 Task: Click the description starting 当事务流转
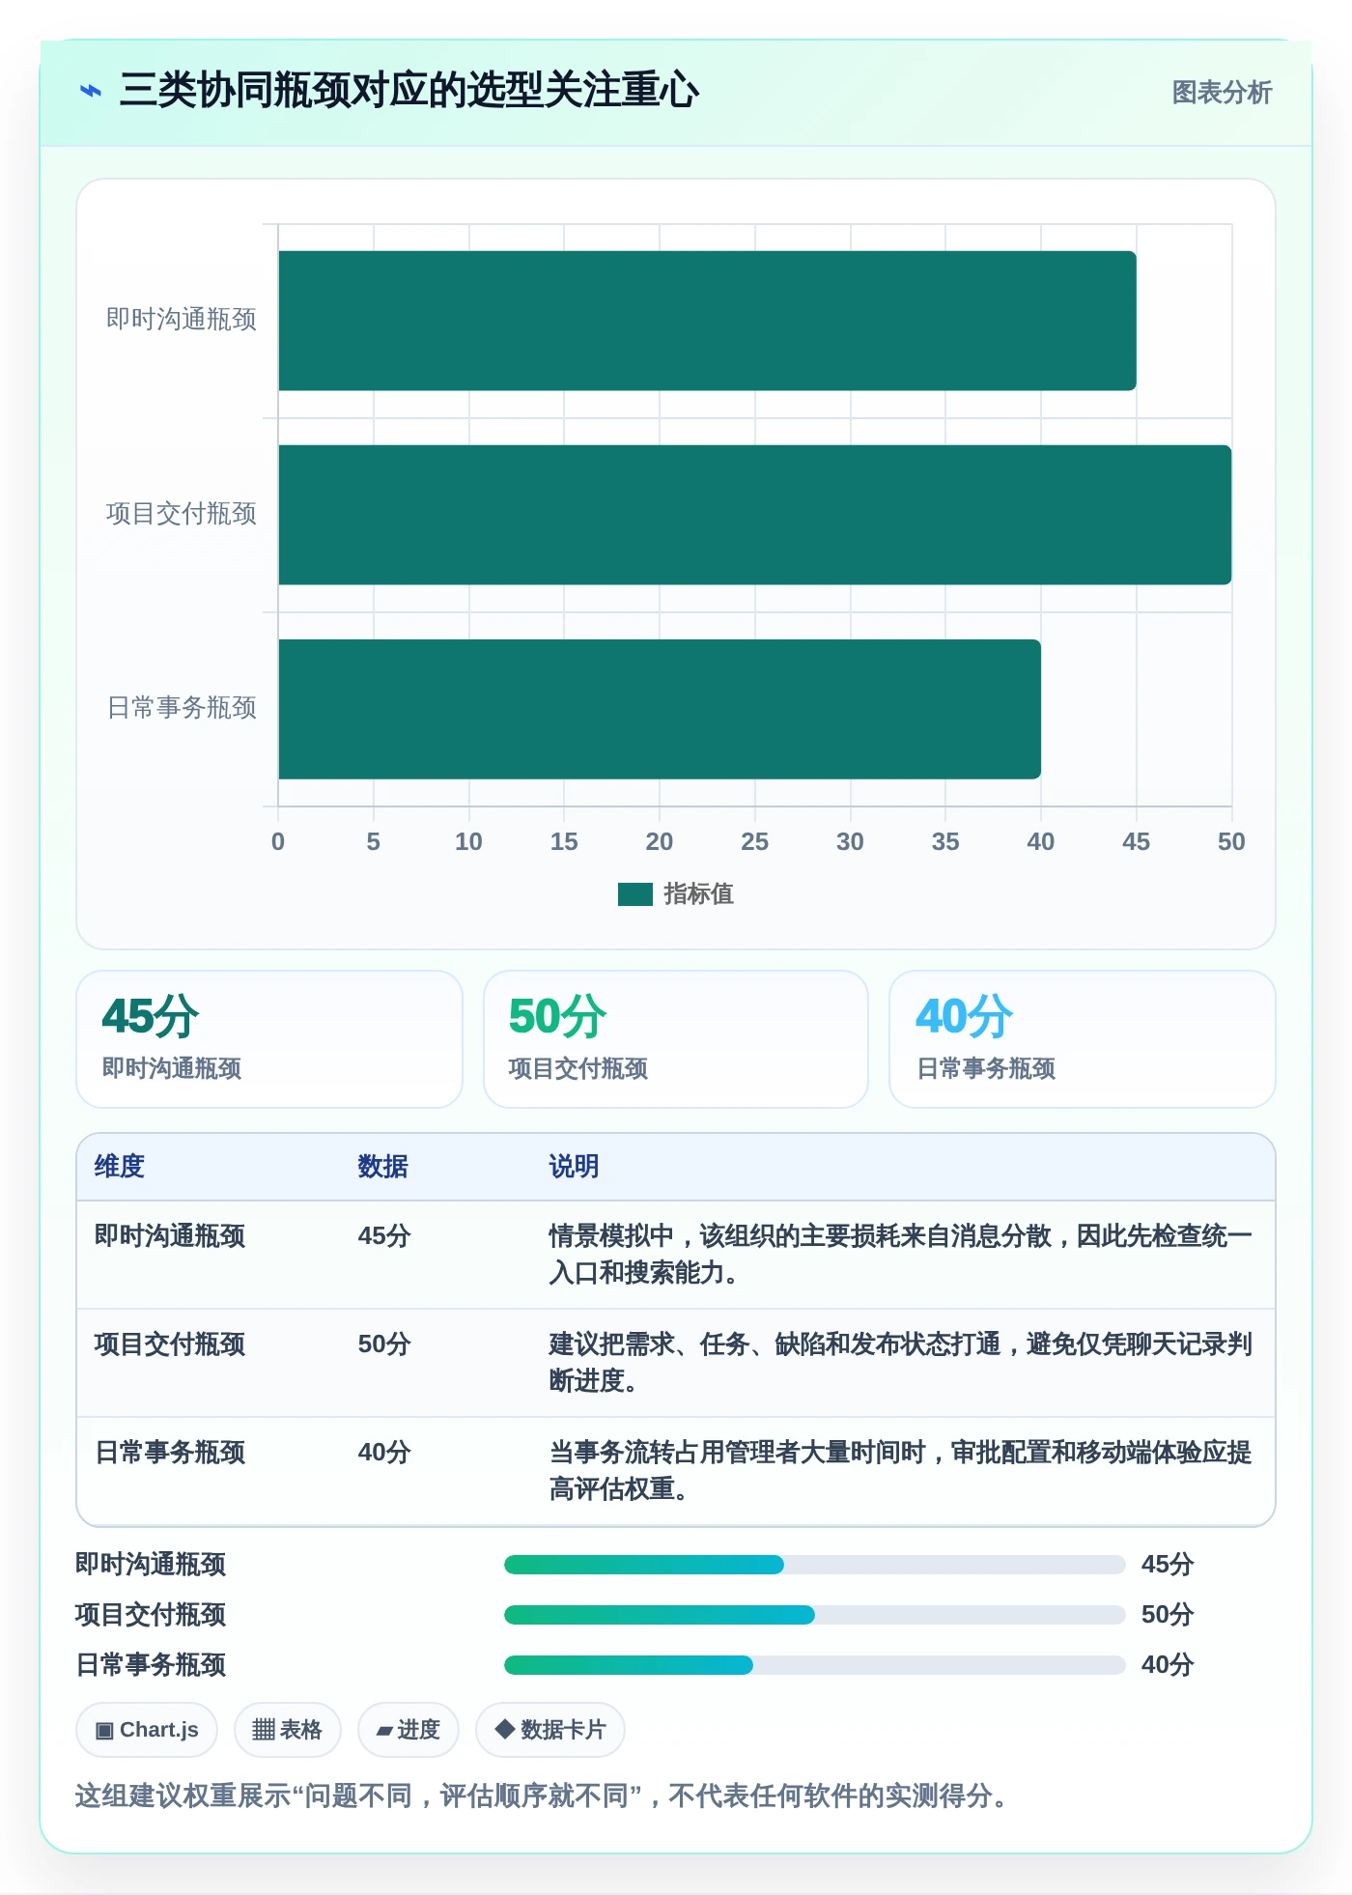click(x=901, y=1471)
